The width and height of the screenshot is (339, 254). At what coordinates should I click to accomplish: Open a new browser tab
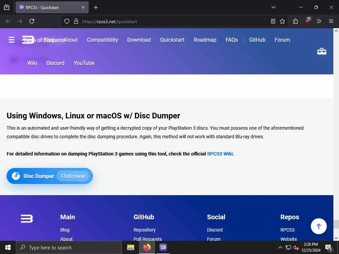tap(96, 8)
